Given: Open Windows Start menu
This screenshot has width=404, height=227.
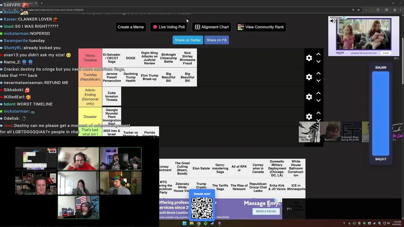Looking at the screenshot, I should [x=184, y=224].
